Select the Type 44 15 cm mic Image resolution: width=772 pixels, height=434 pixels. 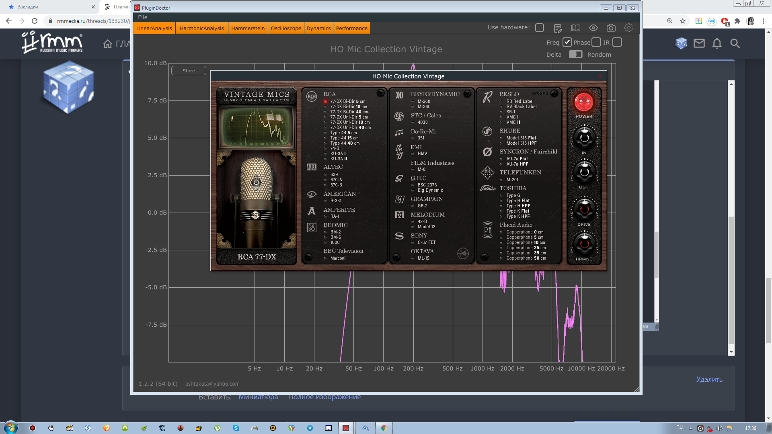[x=344, y=138]
